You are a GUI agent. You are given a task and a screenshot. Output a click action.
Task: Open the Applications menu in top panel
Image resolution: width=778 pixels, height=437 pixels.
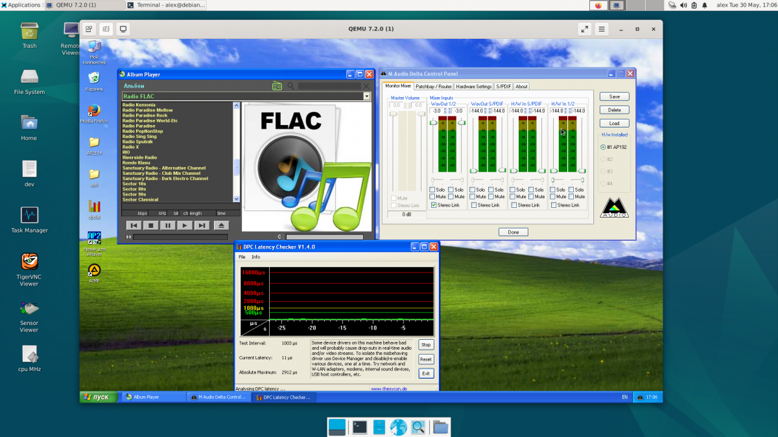(x=21, y=5)
